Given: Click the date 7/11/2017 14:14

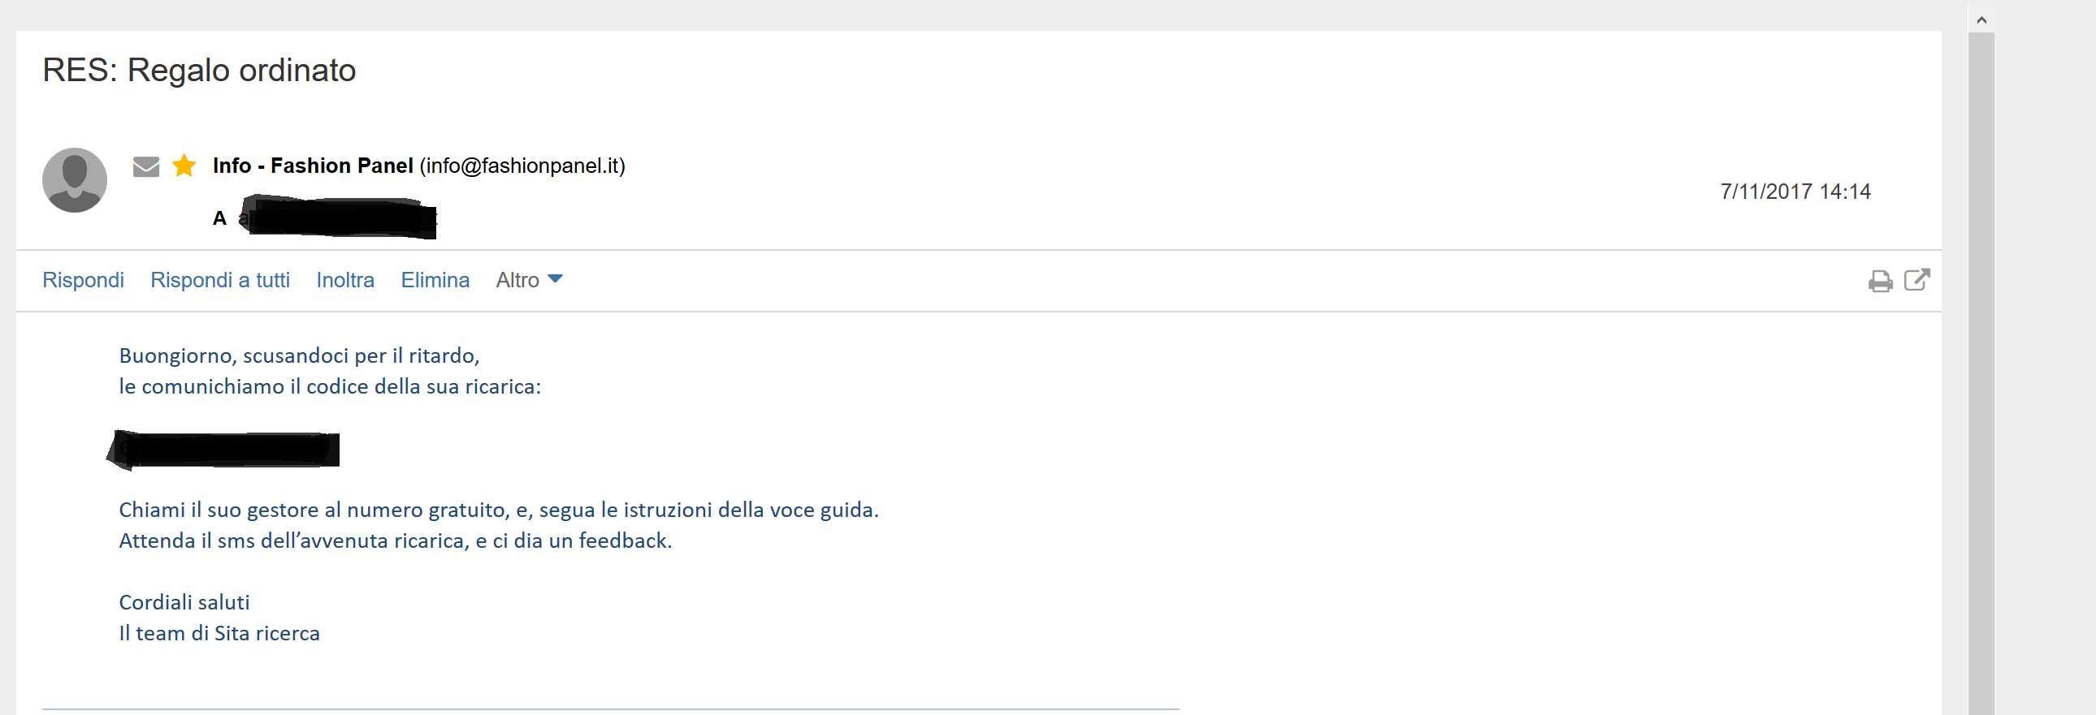Looking at the screenshot, I should point(1795,192).
